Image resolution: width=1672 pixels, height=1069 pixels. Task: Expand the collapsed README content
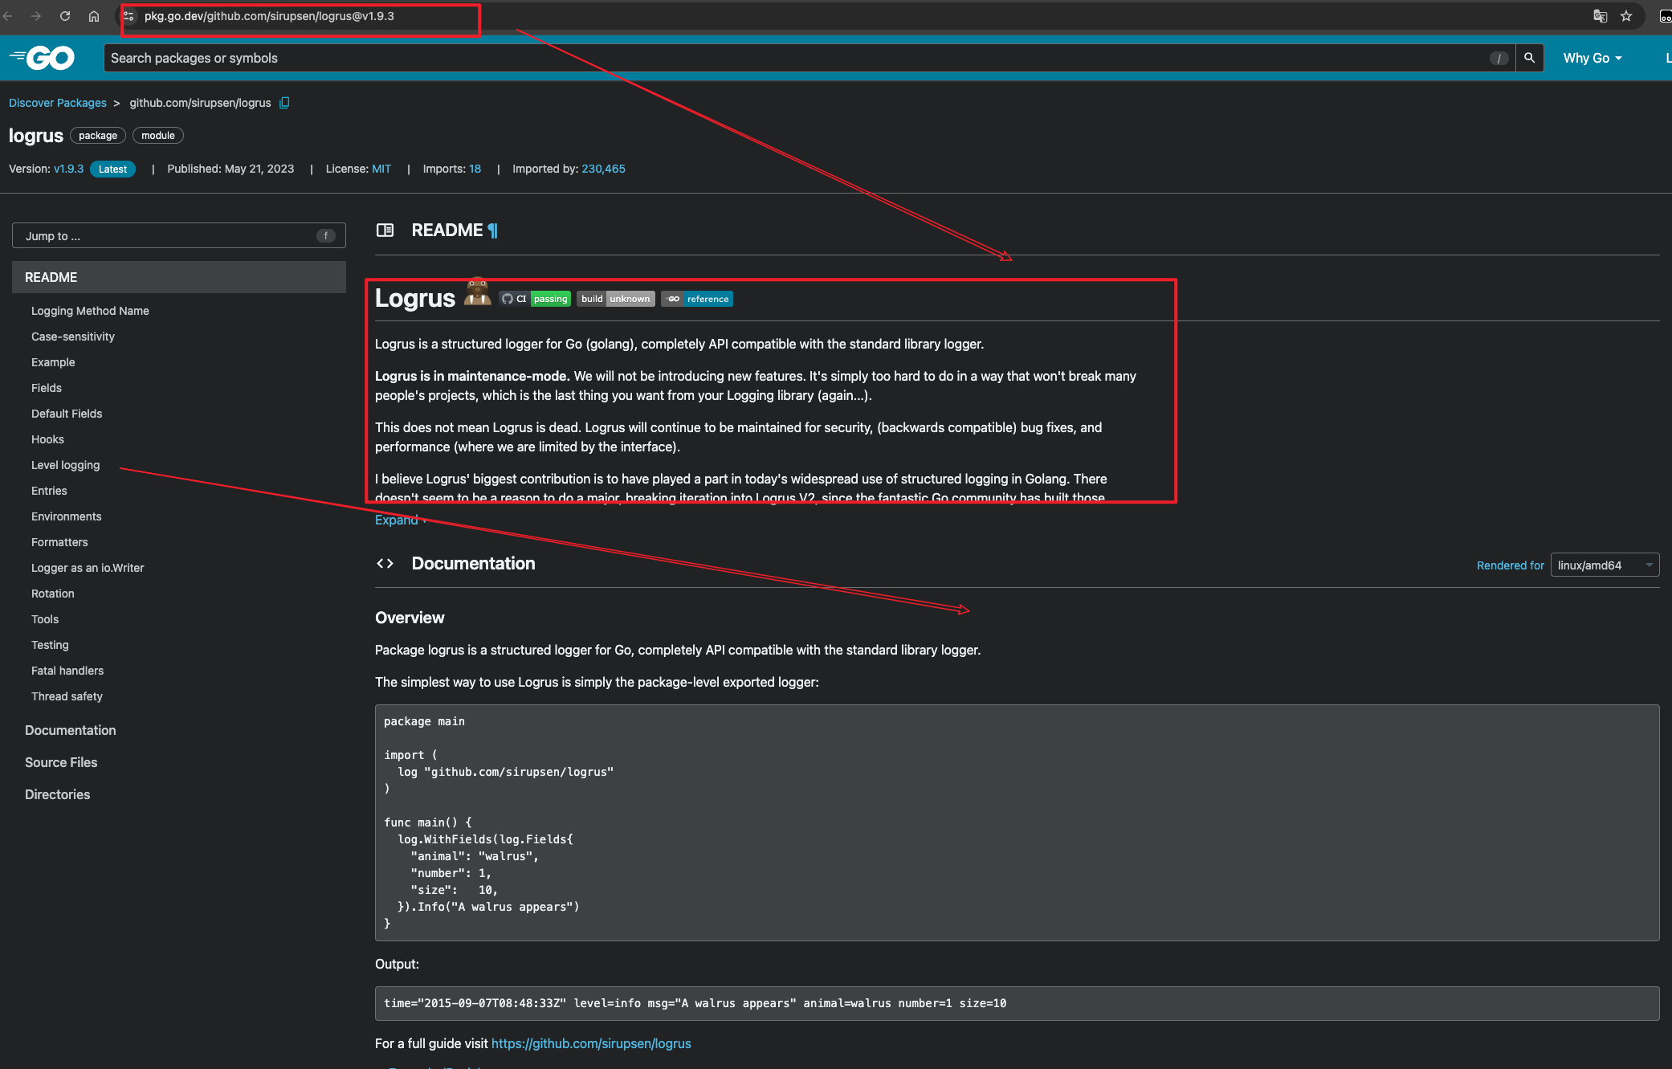click(x=400, y=520)
